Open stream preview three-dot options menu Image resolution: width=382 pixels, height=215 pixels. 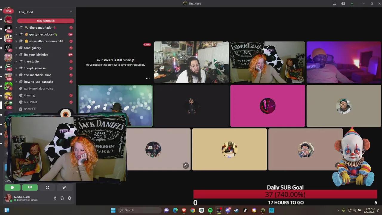click(x=148, y=79)
